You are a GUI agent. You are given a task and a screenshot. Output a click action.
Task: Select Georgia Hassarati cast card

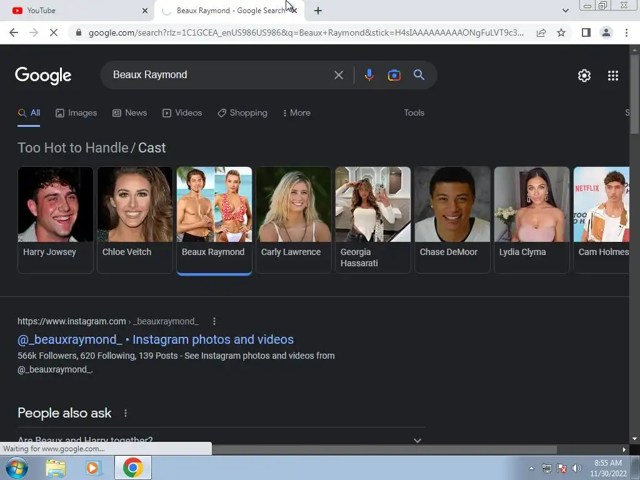tap(372, 219)
